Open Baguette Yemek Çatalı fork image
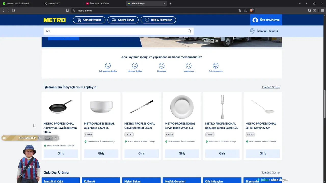 (x=222, y=107)
